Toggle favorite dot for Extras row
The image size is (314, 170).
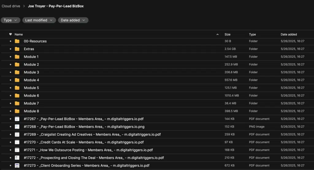tap(10, 49)
